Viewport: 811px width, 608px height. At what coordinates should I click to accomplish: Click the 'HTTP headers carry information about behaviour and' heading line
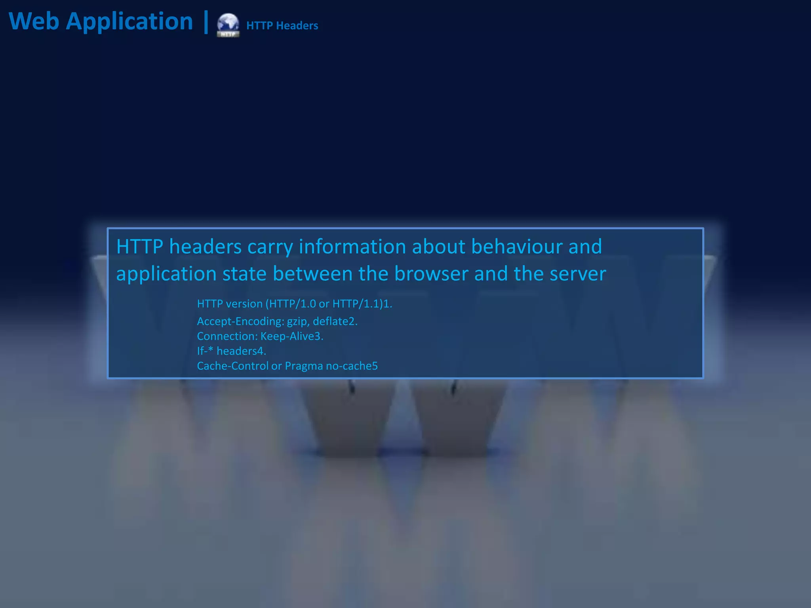point(359,247)
